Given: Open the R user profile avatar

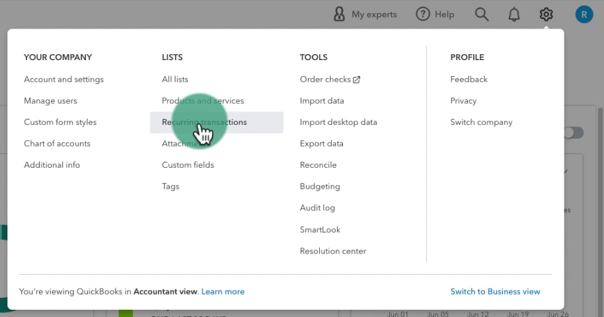Looking at the screenshot, I should point(584,15).
